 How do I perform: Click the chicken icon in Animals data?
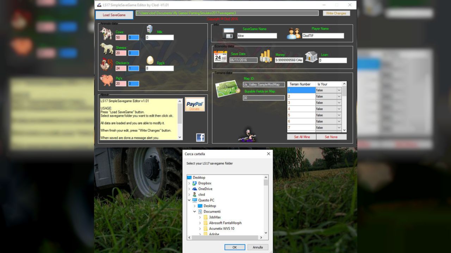106,64
